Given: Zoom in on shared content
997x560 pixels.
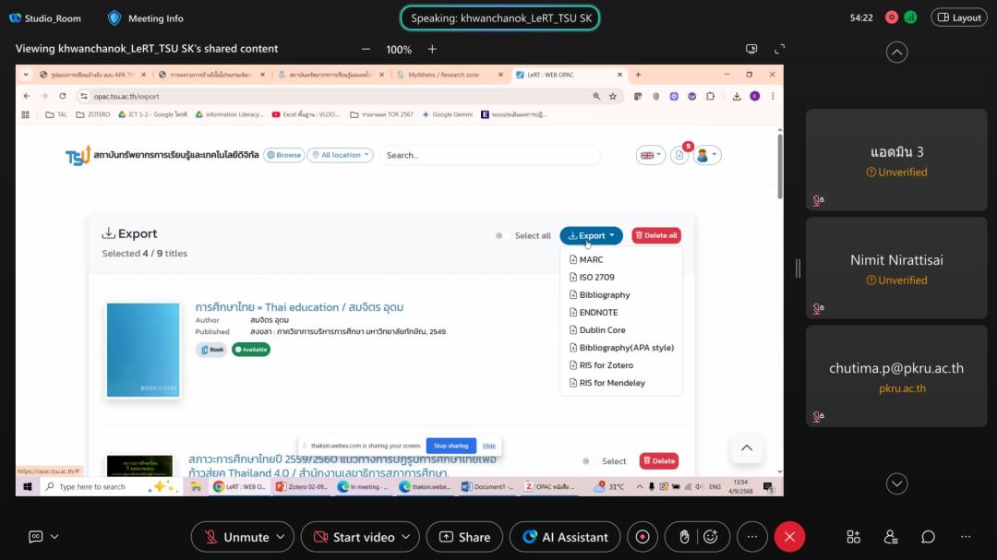Looking at the screenshot, I should point(432,49).
